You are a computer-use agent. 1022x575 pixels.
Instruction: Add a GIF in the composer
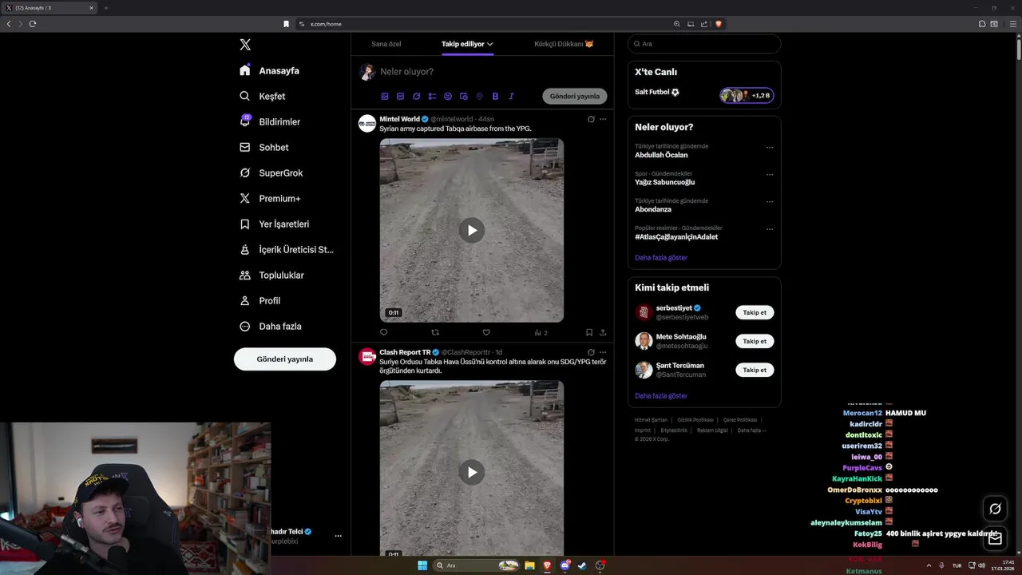(x=401, y=96)
